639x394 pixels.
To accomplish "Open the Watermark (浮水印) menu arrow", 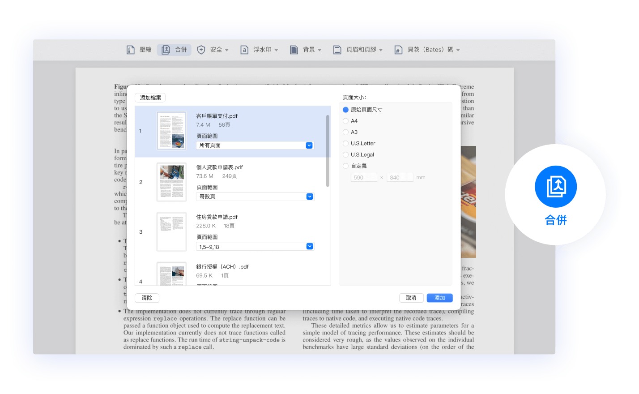I will click(x=276, y=50).
